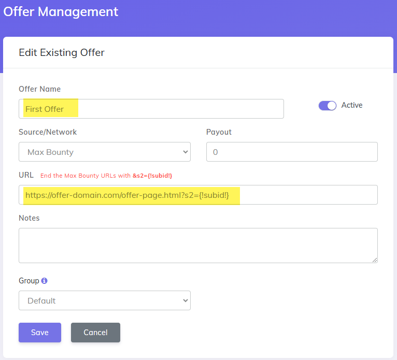The image size is (397, 360).
Task: Expand the Group dropdown set to Default
Action: click(x=104, y=300)
